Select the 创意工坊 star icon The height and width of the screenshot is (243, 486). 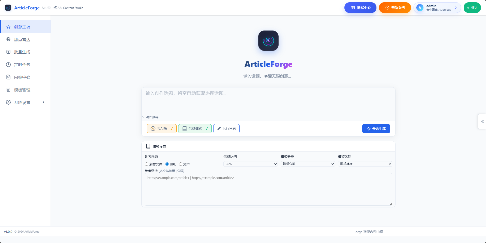pos(8,26)
